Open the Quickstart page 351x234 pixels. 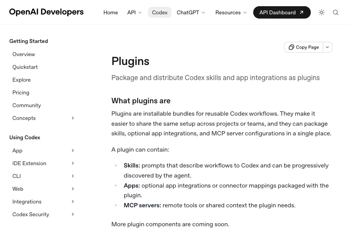tap(25, 67)
